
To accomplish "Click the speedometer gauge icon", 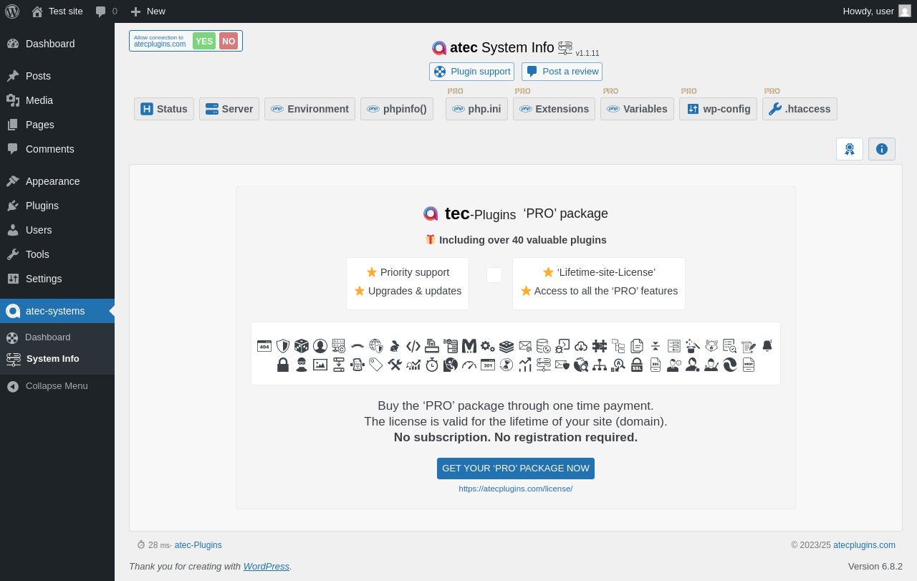I will tap(469, 365).
